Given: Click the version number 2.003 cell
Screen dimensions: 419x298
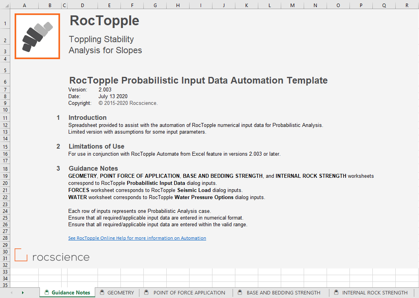Looking at the screenshot, I should (x=105, y=89).
